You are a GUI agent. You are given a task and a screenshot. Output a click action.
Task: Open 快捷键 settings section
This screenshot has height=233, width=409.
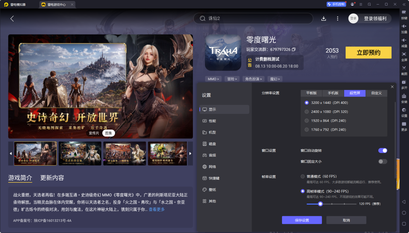224,178
